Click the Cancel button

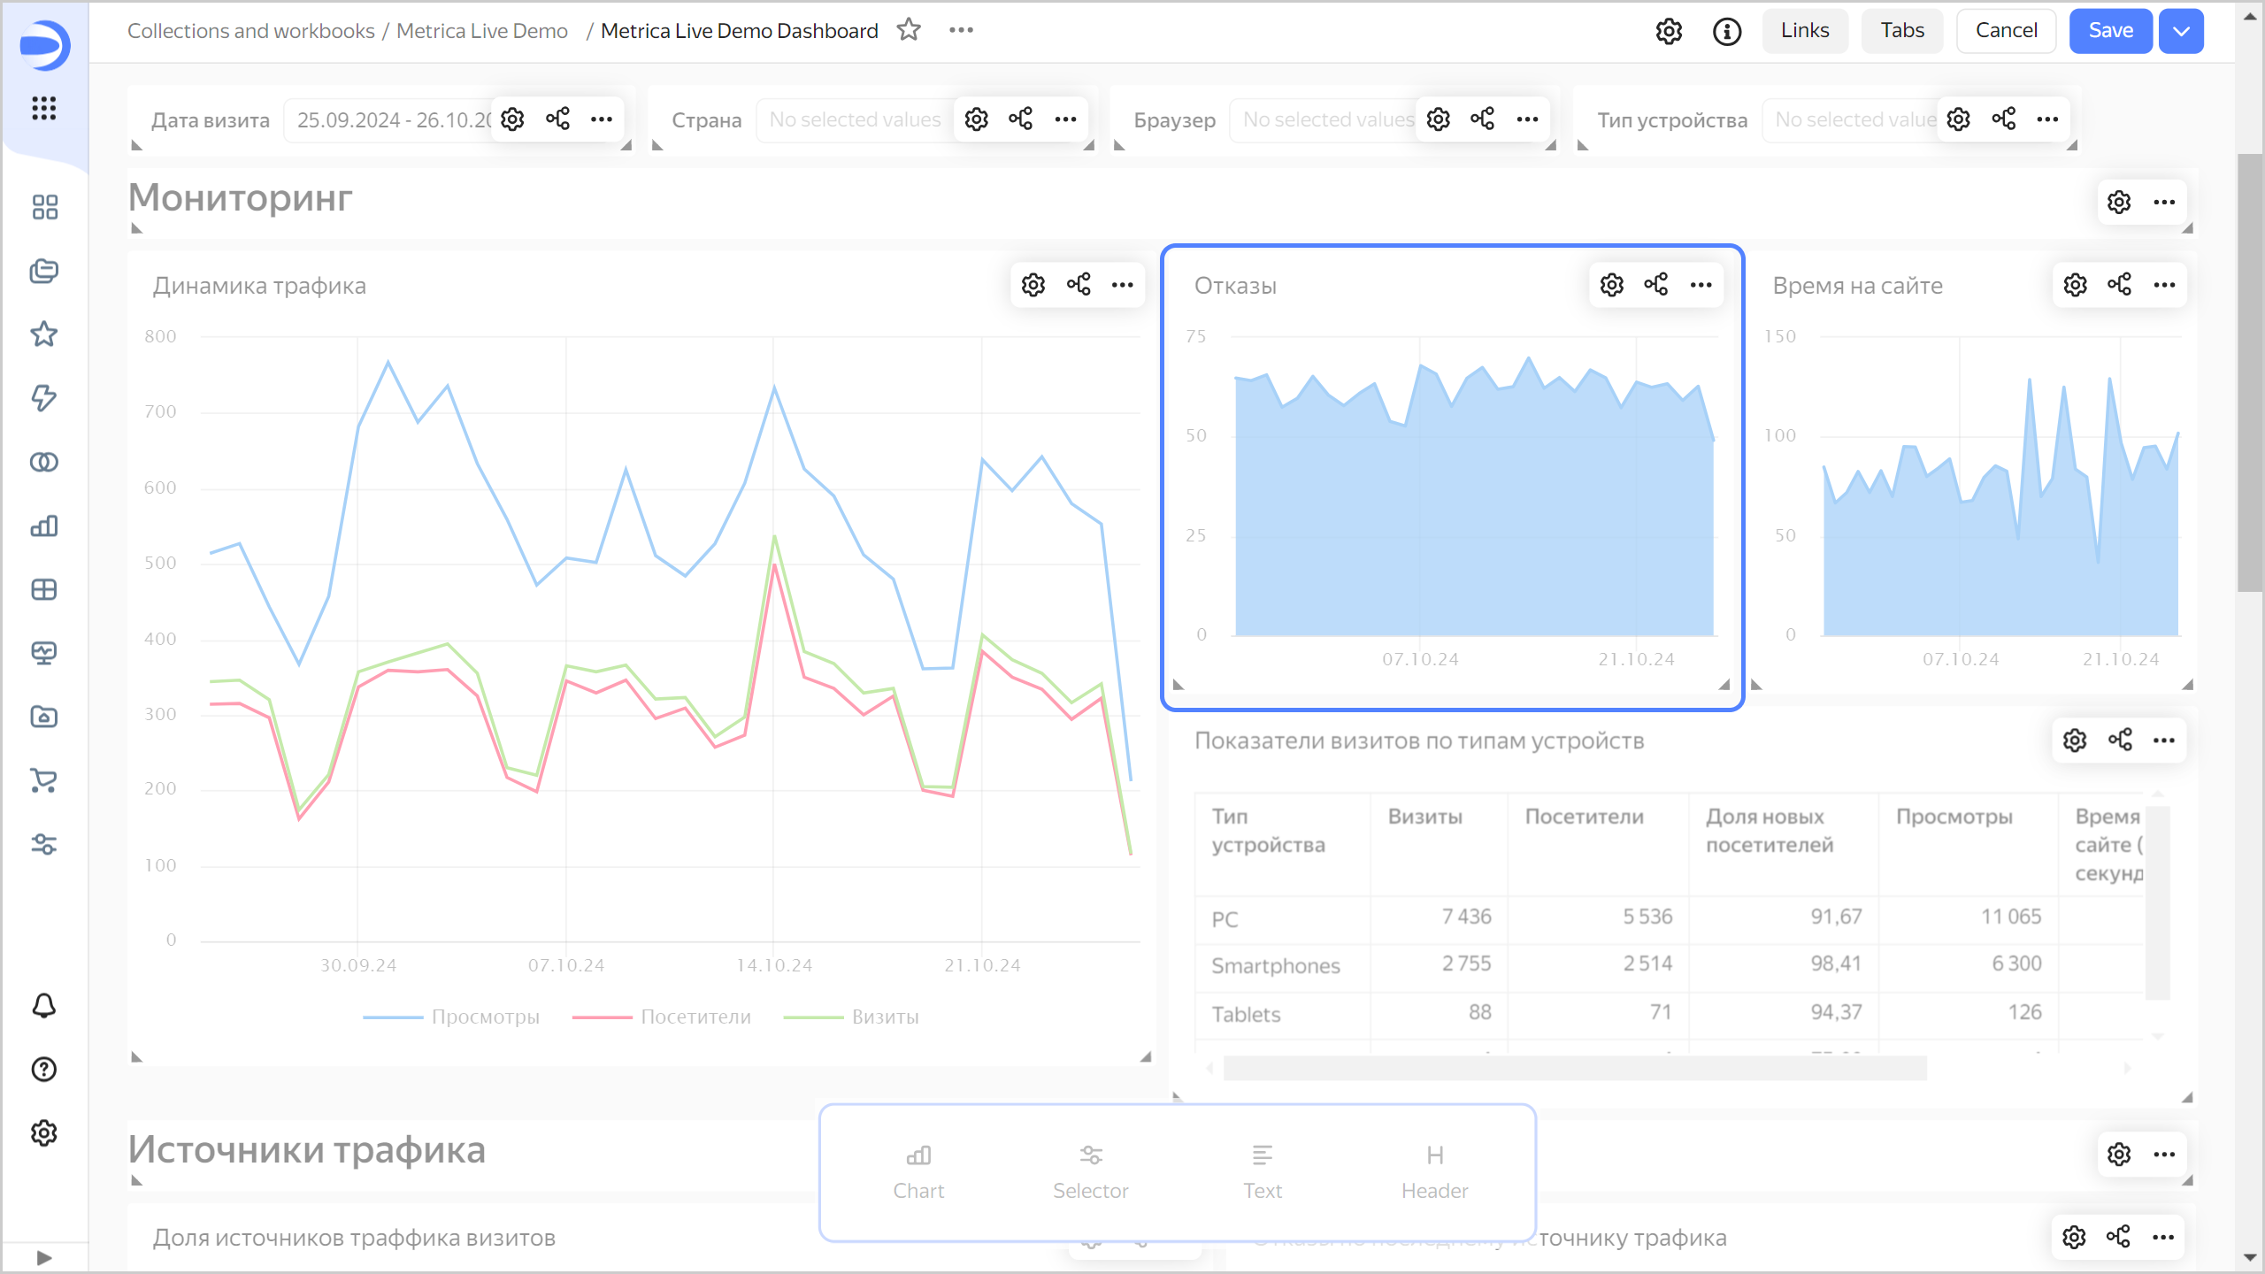pyautogui.click(x=2006, y=31)
